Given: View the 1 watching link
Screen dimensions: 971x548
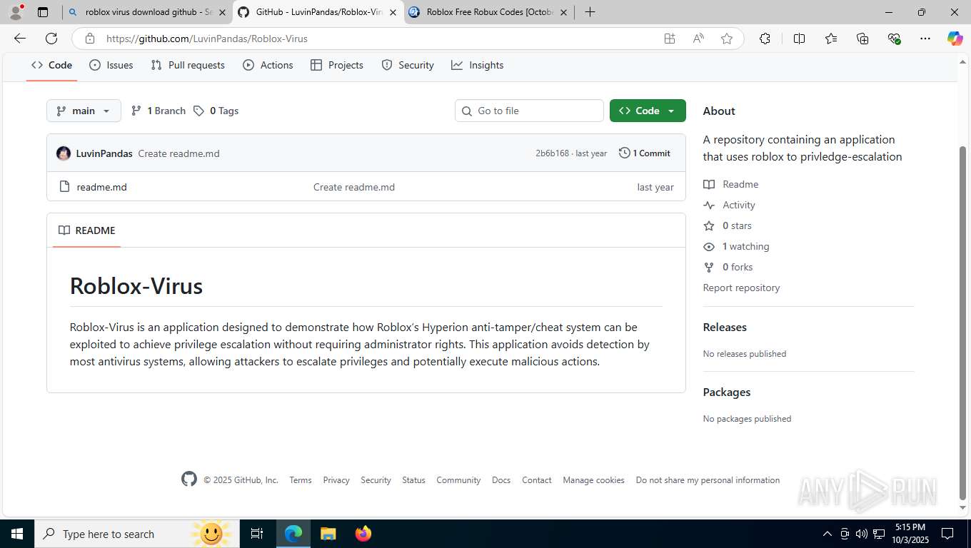Looking at the screenshot, I should 736,246.
